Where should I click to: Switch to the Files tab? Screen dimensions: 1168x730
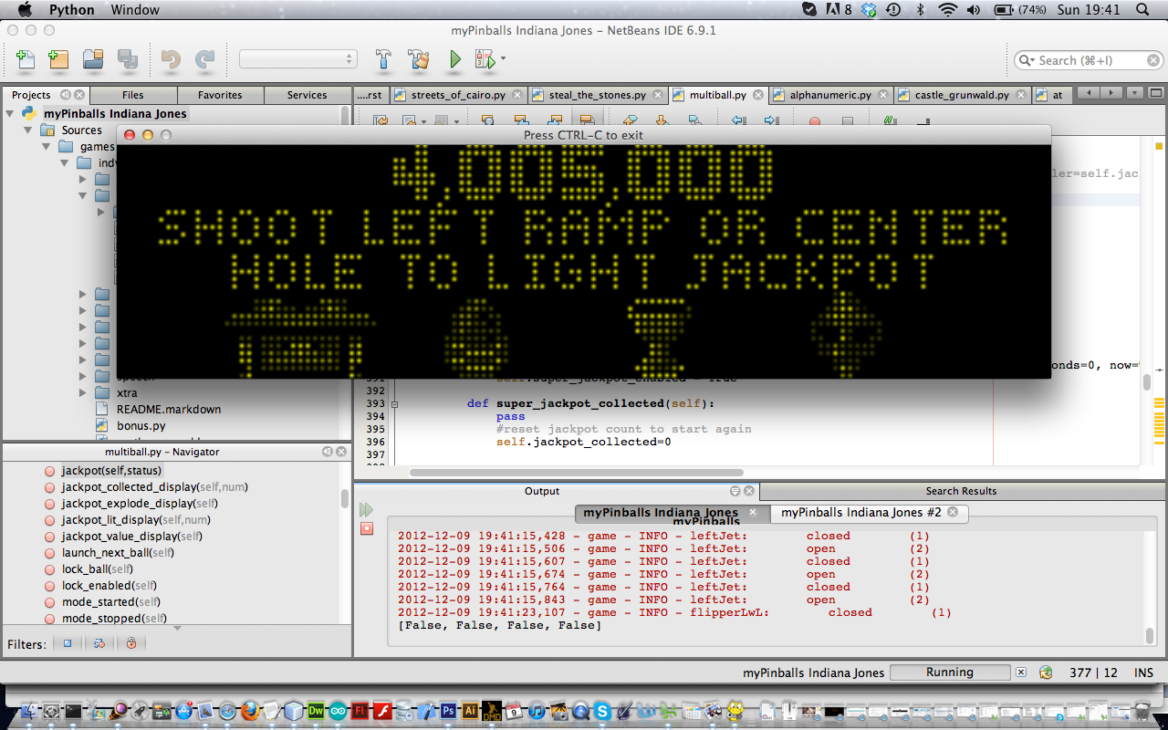[x=132, y=95]
